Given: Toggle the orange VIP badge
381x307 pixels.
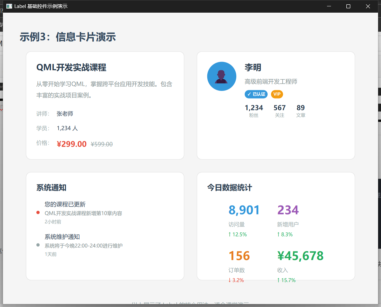Looking at the screenshot, I should coord(277,94).
